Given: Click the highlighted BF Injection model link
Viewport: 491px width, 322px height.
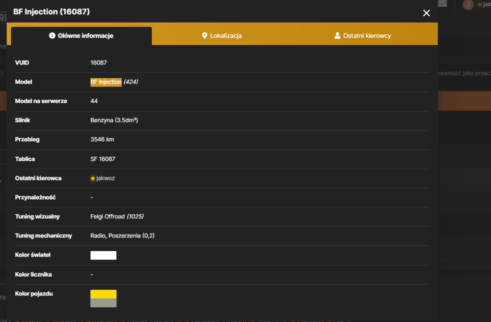Looking at the screenshot, I should pyautogui.click(x=106, y=82).
